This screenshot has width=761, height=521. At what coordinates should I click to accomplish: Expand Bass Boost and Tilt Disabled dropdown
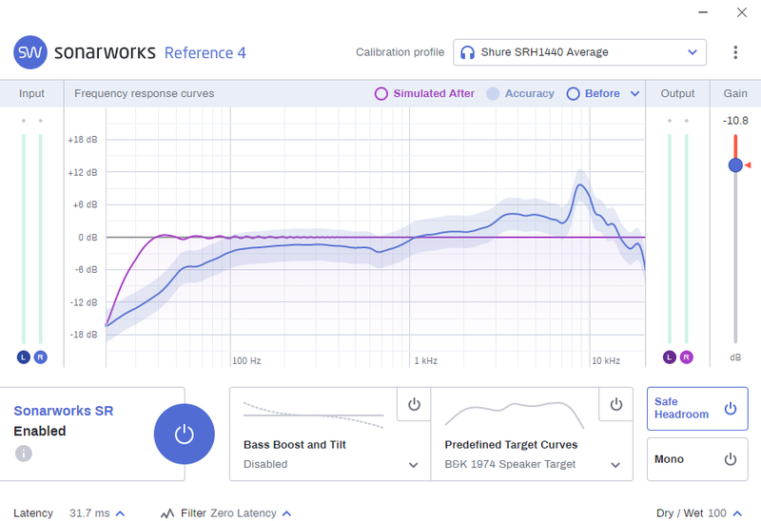tap(413, 465)
